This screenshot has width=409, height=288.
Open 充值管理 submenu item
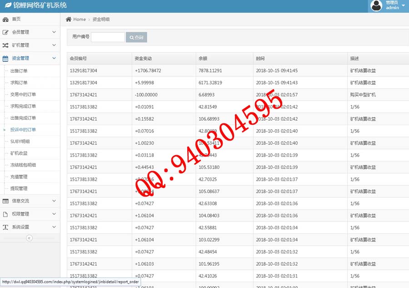click(19, 177)
